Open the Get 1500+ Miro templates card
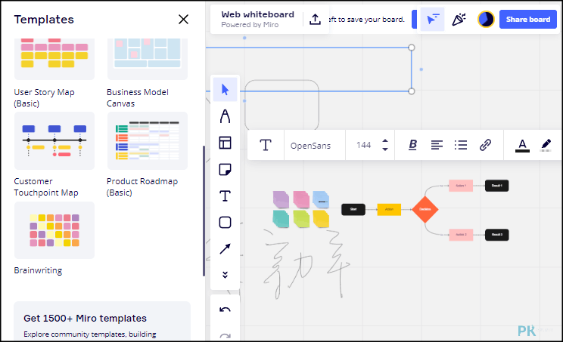563x342 pixels. tap(102, 321)
